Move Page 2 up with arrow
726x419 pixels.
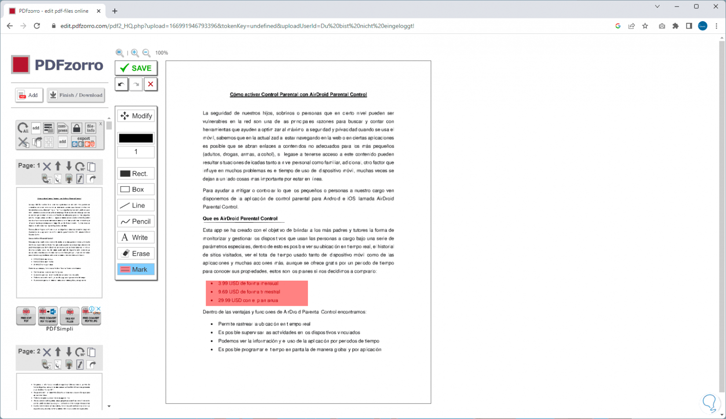58,352
